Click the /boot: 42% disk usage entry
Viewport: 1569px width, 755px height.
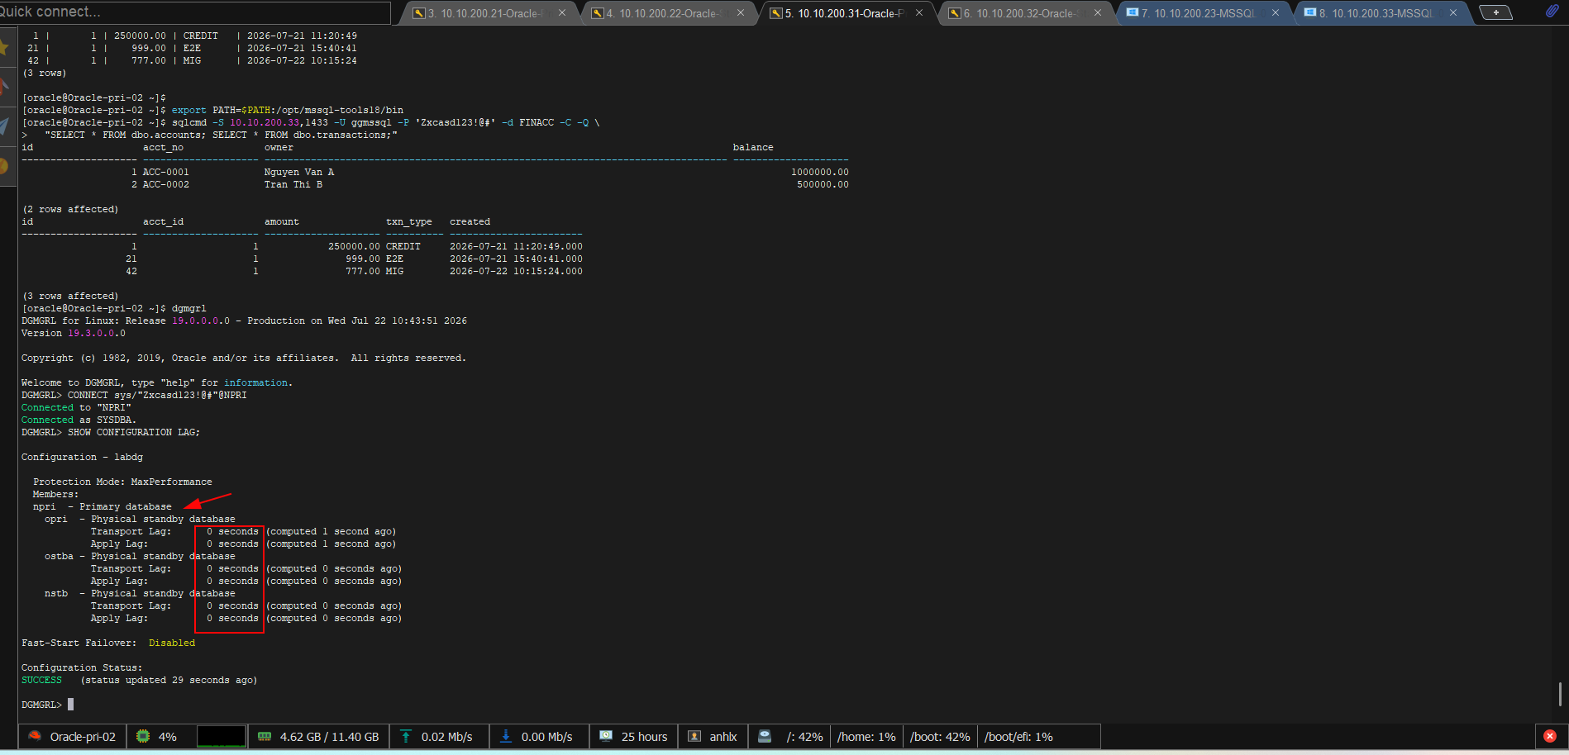[940, 737]
